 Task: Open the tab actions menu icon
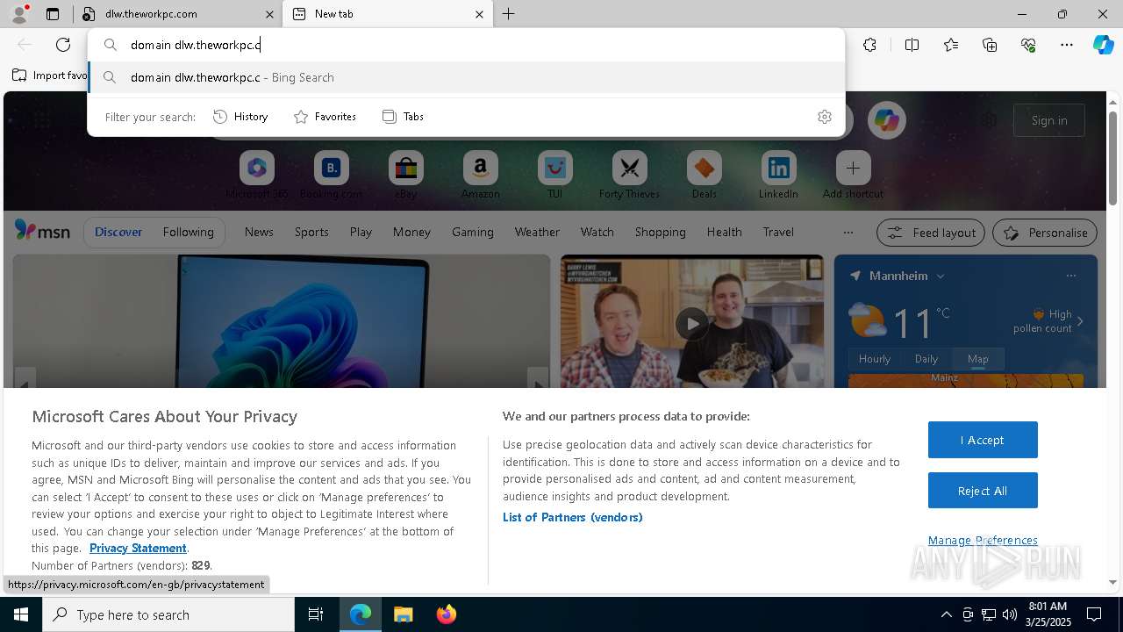click(x=53, y=14)
